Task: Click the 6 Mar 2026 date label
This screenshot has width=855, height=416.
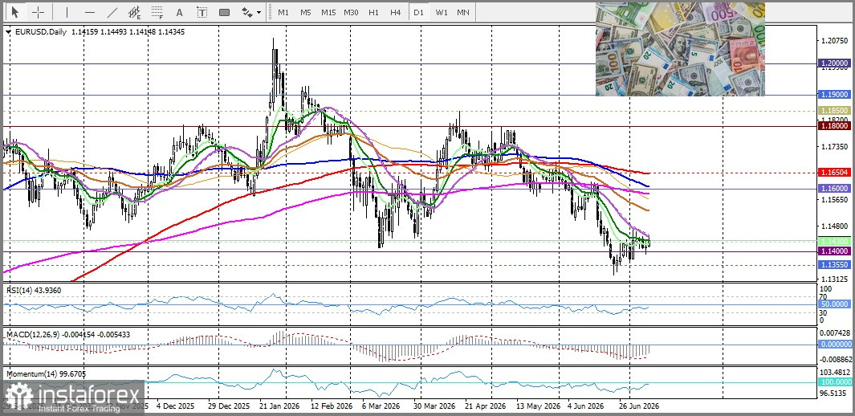Action: [381, 406]
